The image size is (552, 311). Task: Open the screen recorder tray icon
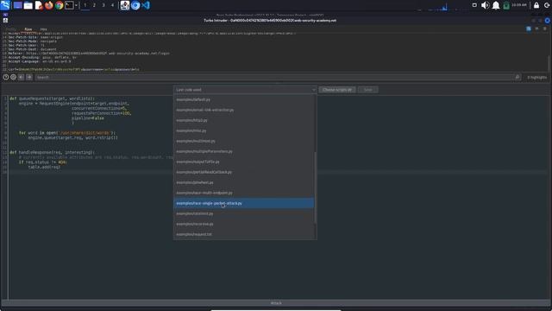point(474,5)
